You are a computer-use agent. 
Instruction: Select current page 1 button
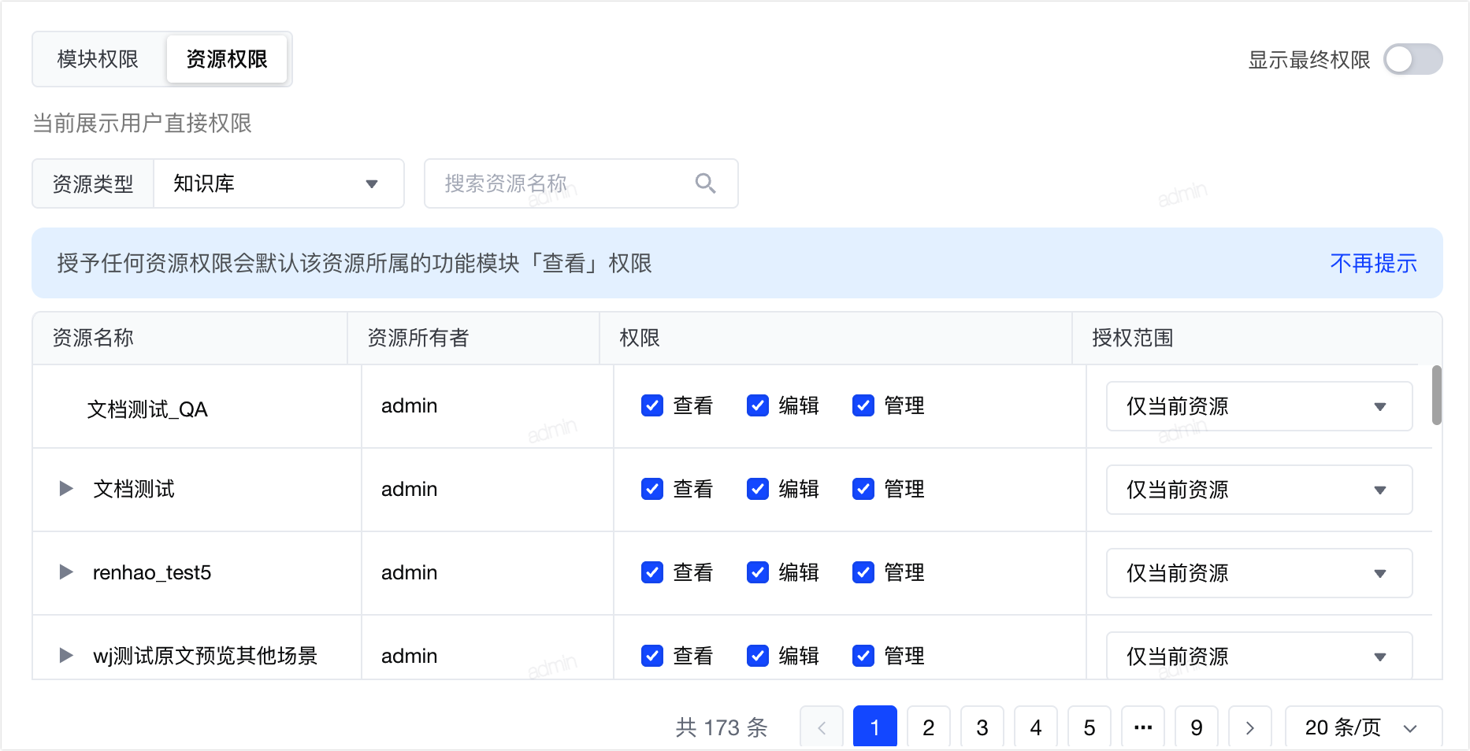point(875,727)
